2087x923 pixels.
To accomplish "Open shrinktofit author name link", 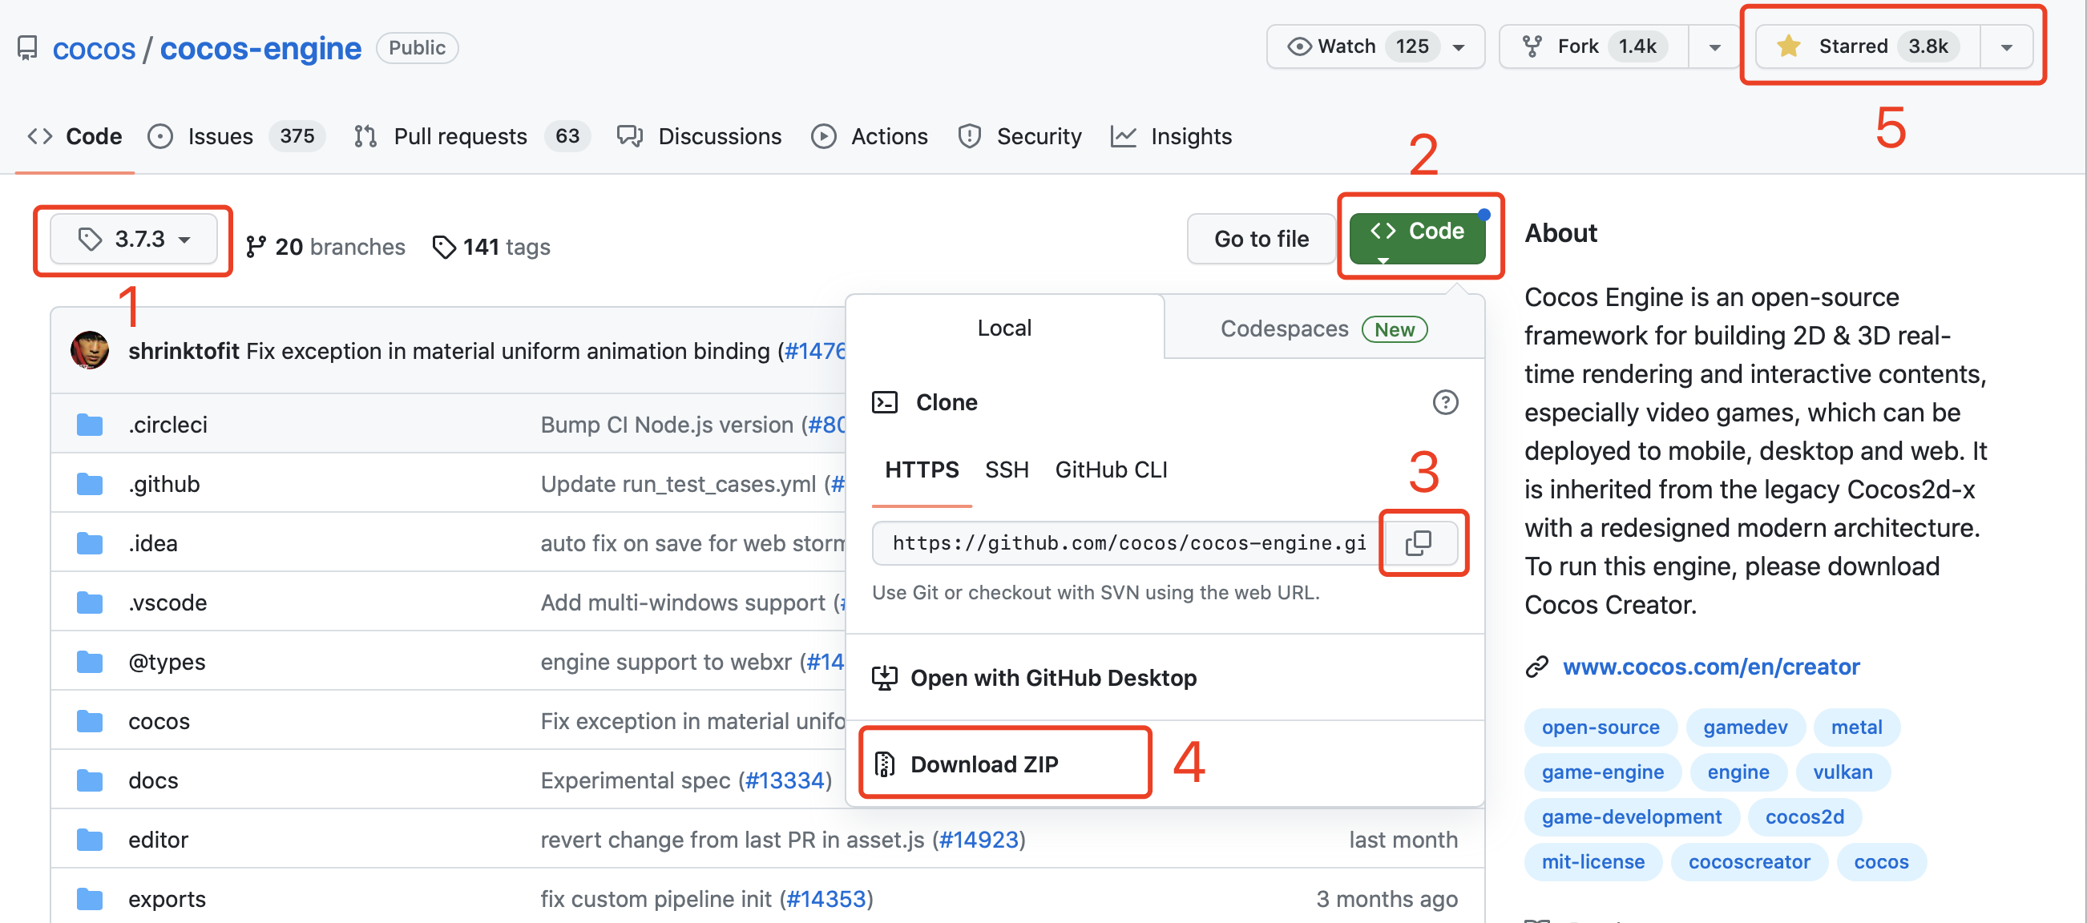I will point(183,351).
